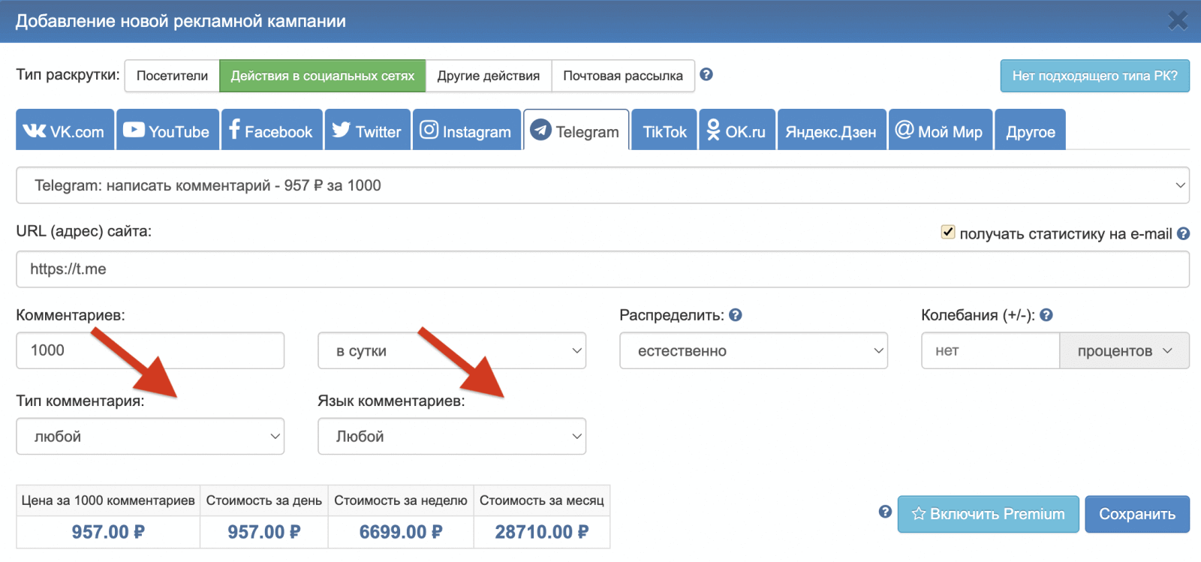Switch to the Facebook platform tab

tap(271, 131)
